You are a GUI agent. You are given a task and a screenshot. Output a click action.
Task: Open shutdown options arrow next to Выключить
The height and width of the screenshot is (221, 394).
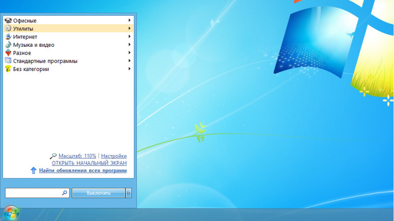point(129,193)
